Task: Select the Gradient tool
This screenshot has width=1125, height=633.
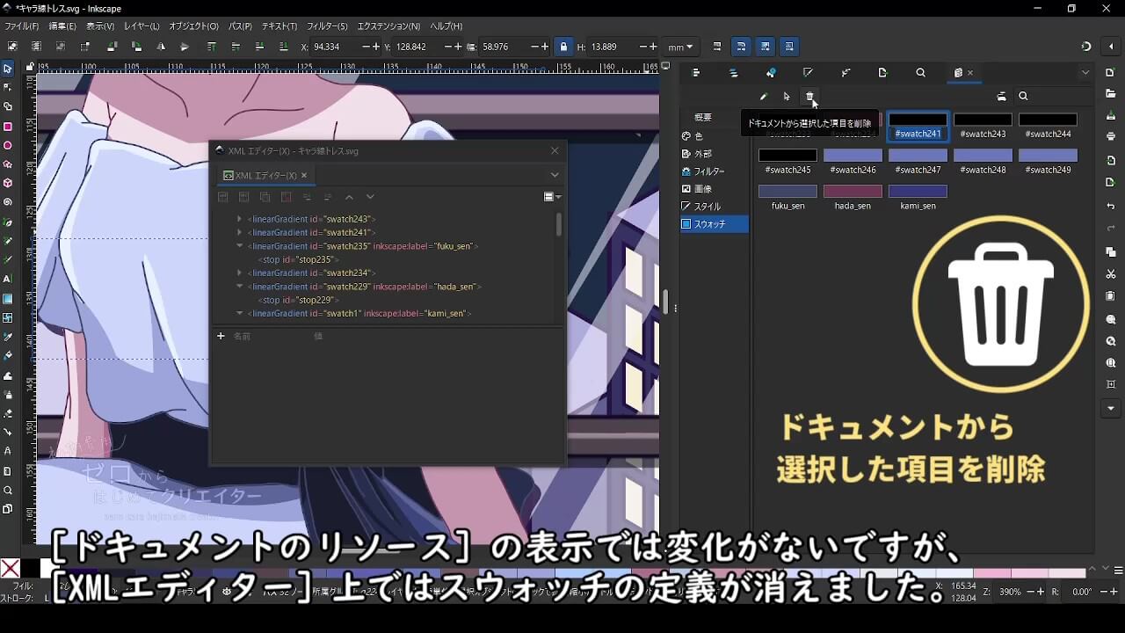Action: (x=8, y=299)
